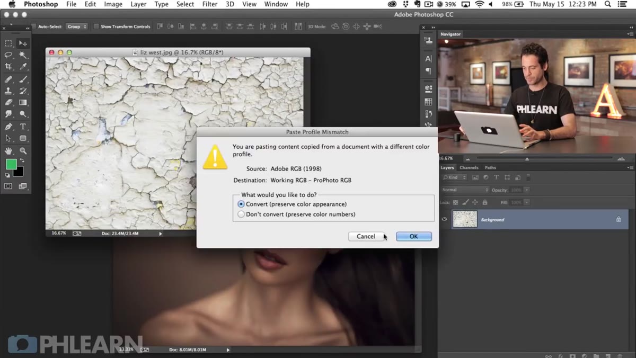Filter layers by type layer icon
The height and width of the screenshot is (358, 636).
[496, 177]
